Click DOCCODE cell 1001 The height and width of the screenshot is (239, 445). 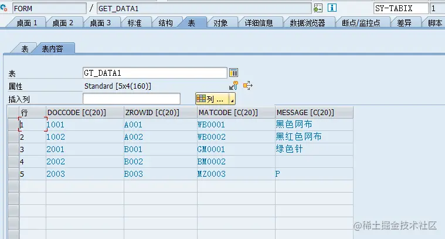pyautogui.click(x=85, y=124)
